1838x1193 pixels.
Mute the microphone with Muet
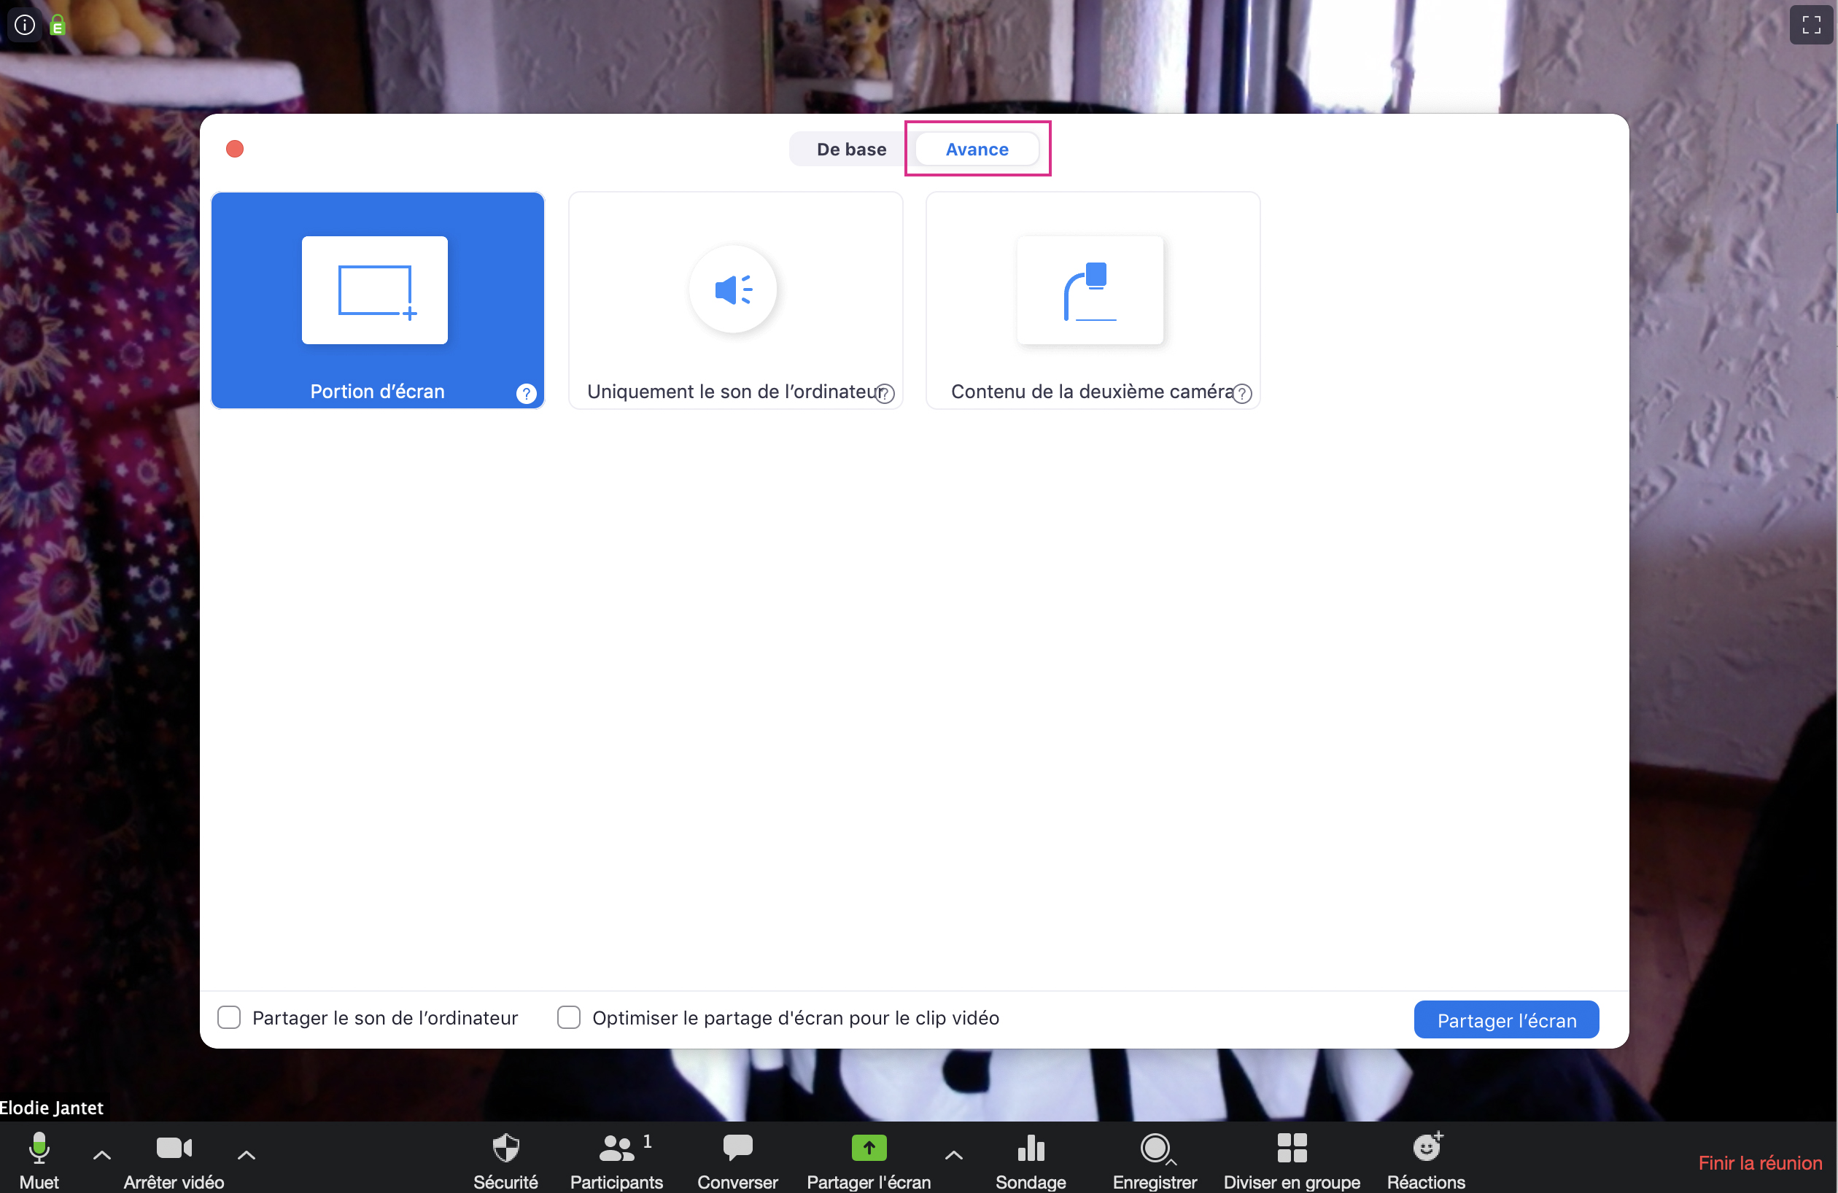pyautogui.click(x=39, y=1149)
